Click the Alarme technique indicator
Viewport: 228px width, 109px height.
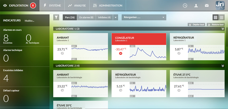(x=25, y=56)
